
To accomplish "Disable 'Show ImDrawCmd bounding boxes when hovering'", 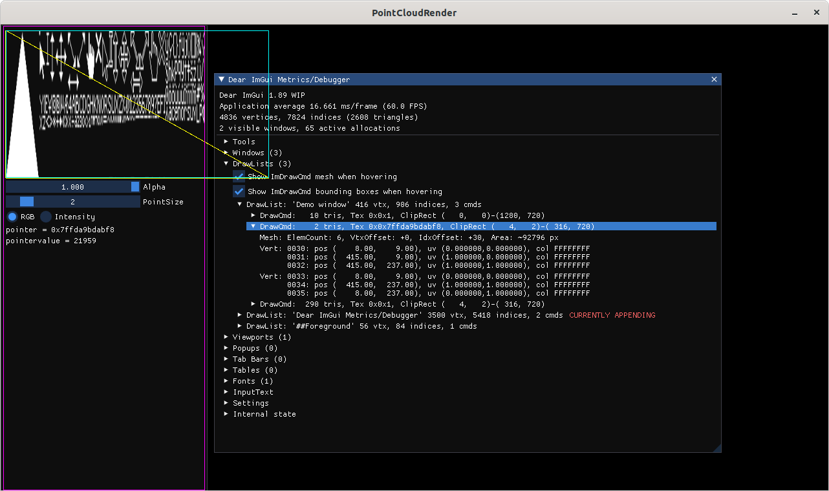I will tap(239, 191).
